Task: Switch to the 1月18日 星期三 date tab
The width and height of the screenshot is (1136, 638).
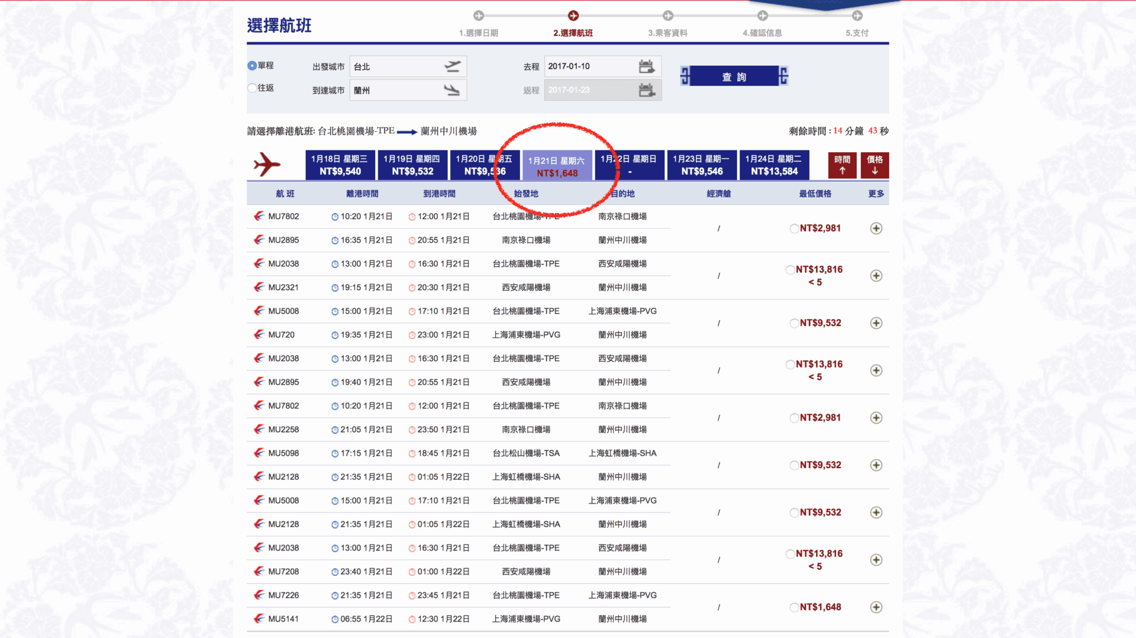Action: (340, 165)
